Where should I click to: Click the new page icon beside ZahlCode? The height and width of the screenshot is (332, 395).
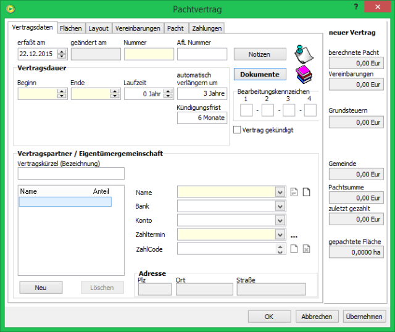tap(294, 249)
